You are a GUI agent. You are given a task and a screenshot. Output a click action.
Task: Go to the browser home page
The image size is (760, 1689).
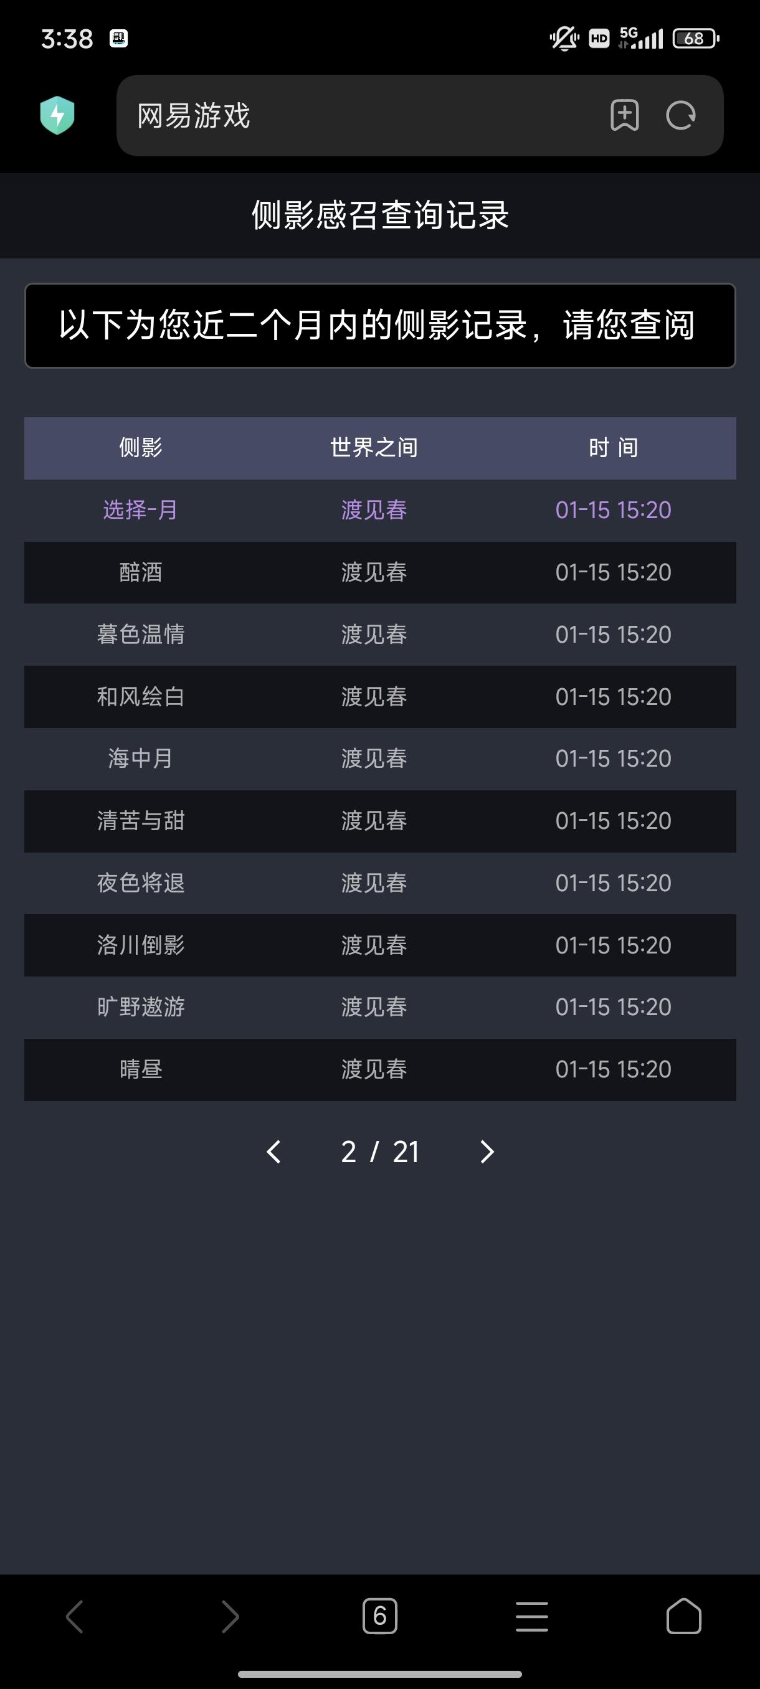click(683, 1616)
